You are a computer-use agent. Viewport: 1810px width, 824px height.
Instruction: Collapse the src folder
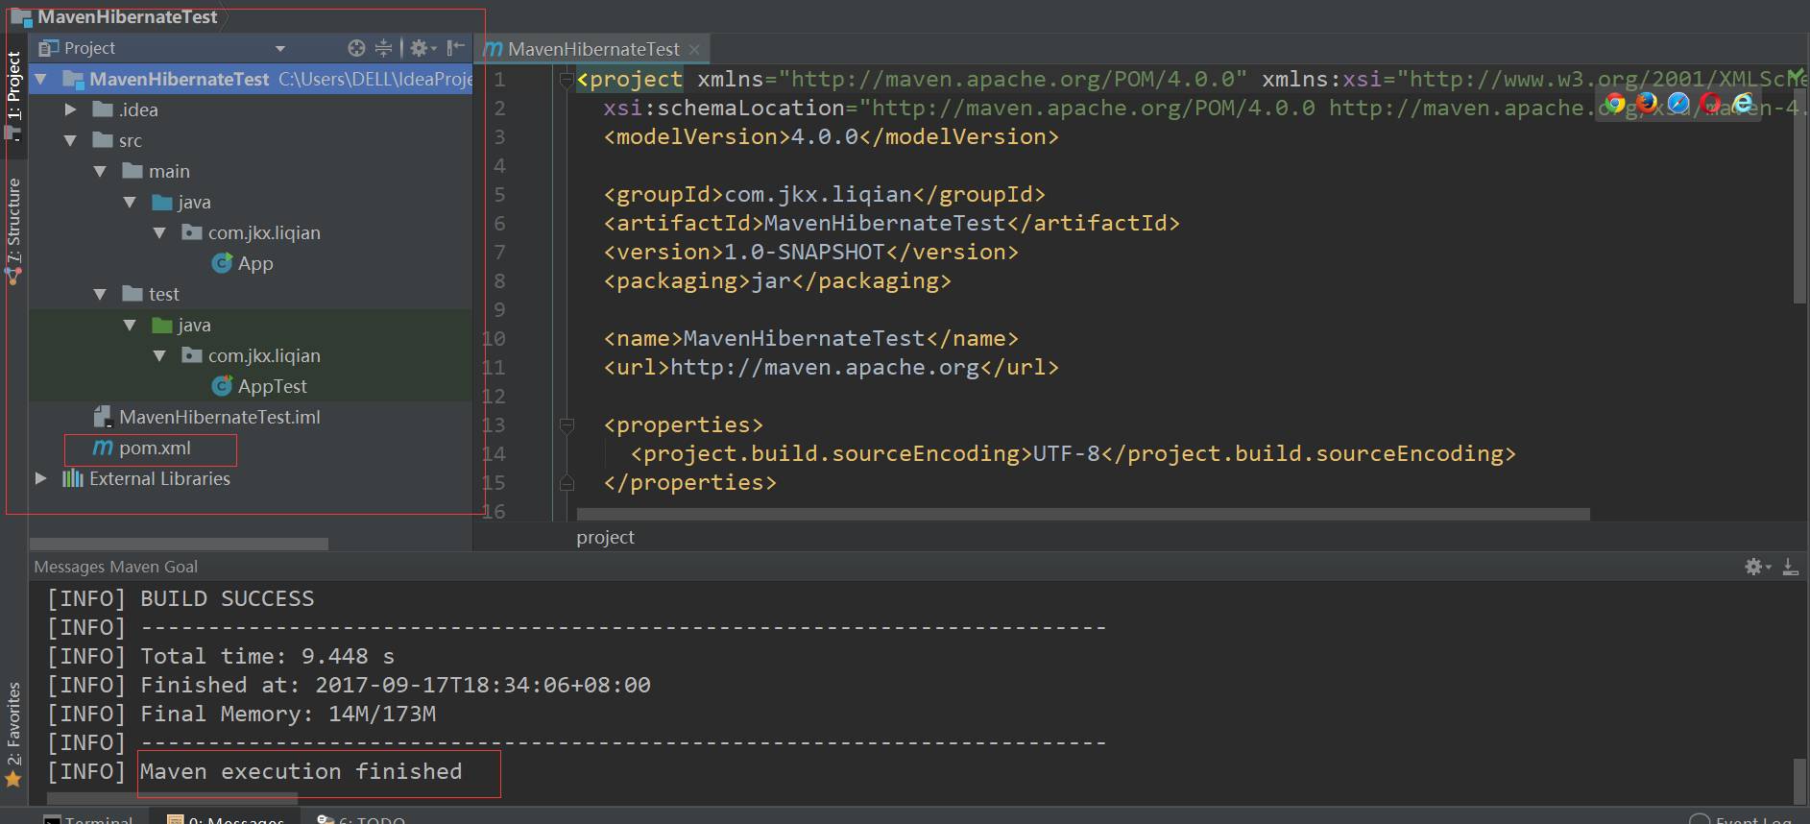click(70, 140)
